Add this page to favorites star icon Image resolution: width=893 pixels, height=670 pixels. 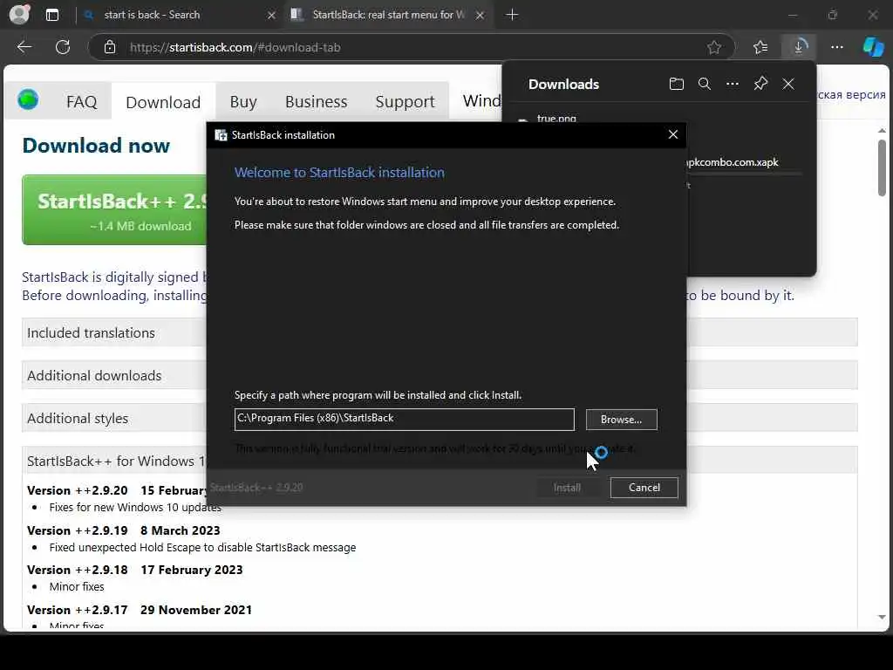pyautogui.click(x=713, y=47)
